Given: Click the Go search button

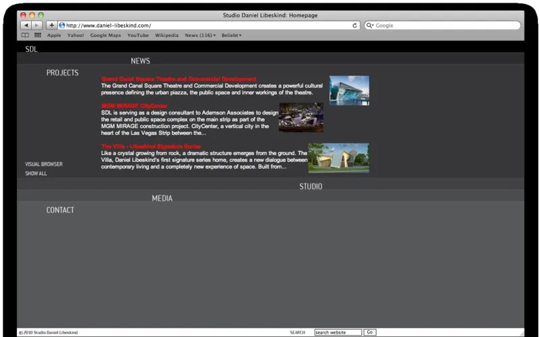Looking at the screenshot, I should [x=370, y=332].
